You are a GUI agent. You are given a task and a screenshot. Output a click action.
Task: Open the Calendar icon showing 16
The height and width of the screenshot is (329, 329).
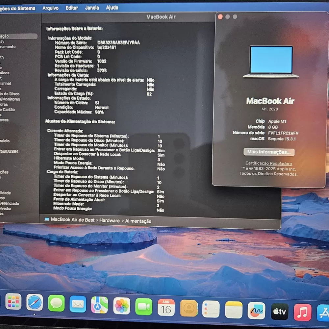166,308
